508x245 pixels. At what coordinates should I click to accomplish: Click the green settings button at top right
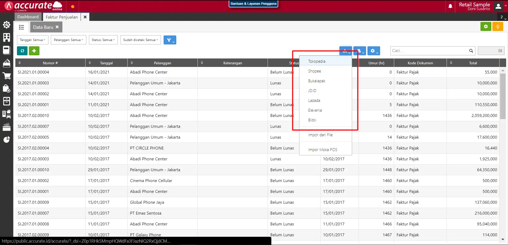pyautogui.click(x=486, y=27)
